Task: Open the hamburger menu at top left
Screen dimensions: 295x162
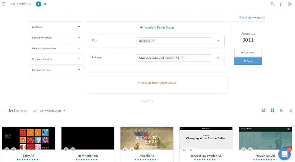Action: (4, 4)
